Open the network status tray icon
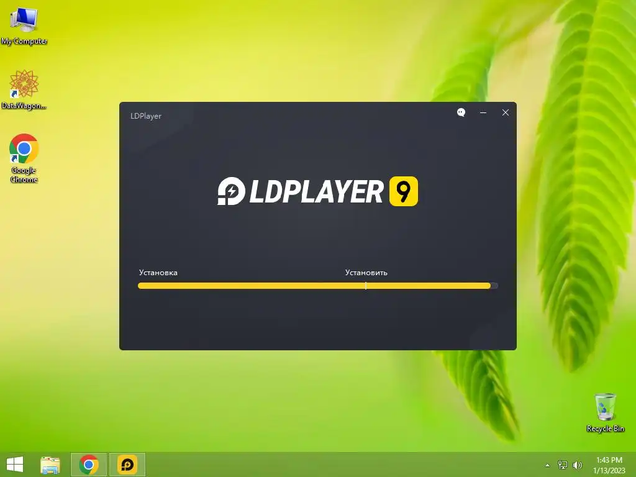636x477 pixels. point(563,465)
